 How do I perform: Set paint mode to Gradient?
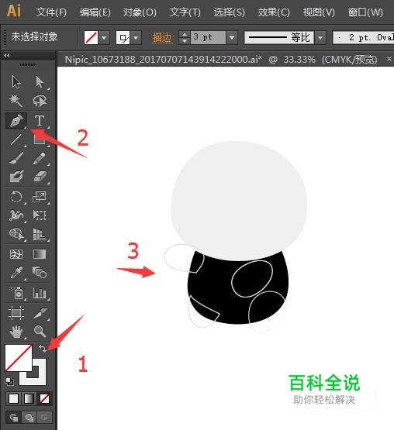(29, 398)
